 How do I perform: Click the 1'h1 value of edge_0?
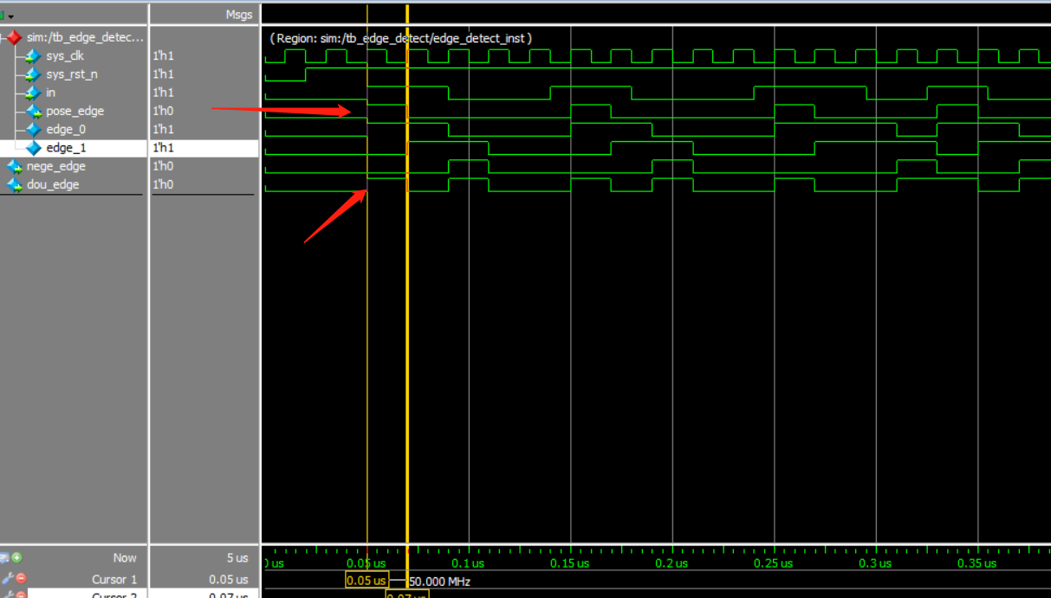(x=163, y=129)
